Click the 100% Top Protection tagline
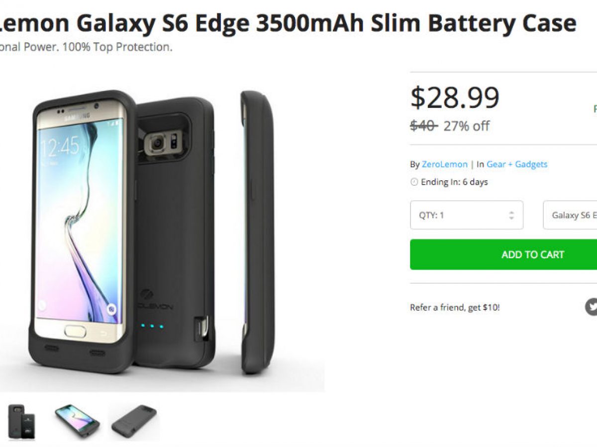 point(117,48)
